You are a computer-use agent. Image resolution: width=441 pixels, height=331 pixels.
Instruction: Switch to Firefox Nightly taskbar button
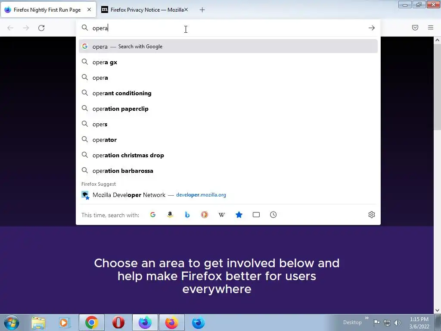tap(145, 322)
